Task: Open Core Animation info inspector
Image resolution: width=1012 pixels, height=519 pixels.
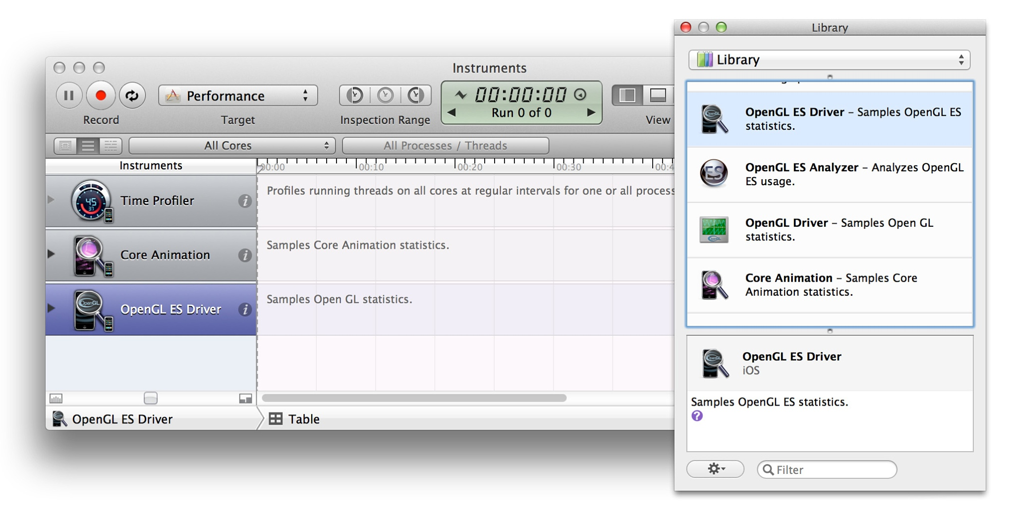Action: 244,255
